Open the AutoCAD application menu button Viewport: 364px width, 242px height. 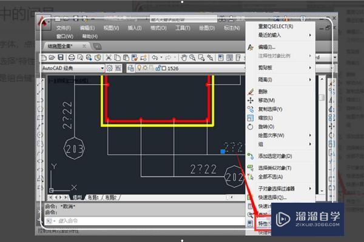click(x=44, y=22)
